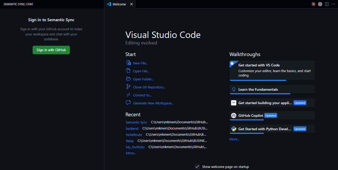Click the Walkthroughs heading
Viewport: 338px width, 170px height.
(245, 54)
